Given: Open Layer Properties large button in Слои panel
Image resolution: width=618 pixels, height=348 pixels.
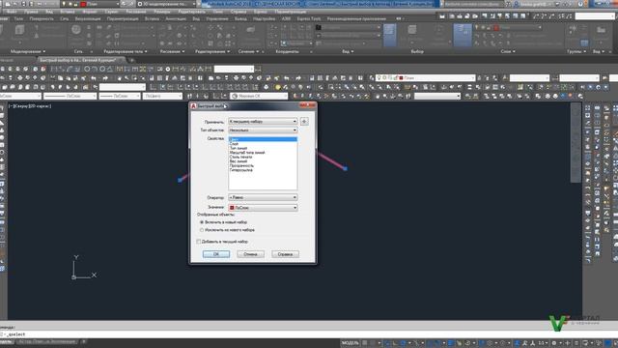Looking at the screenshot, I should 463,35.
